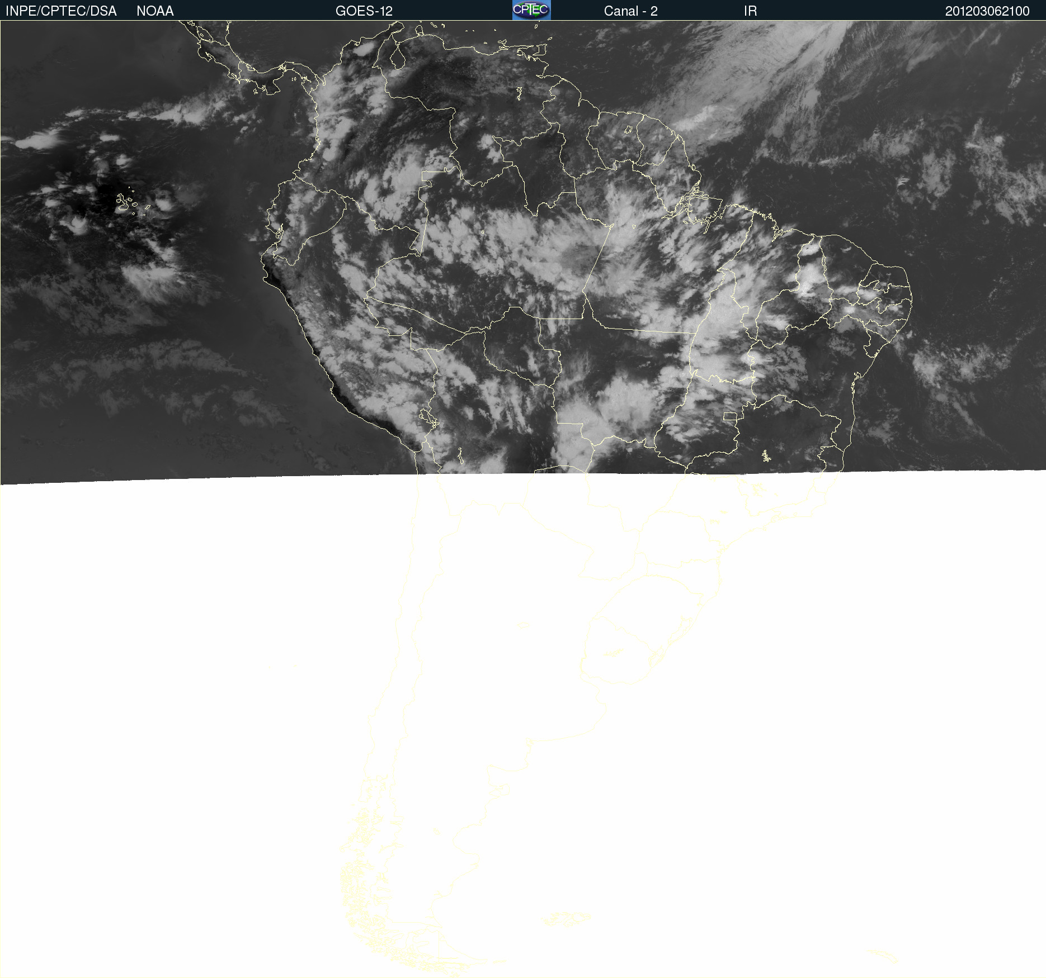This screenshot has height=978, width=1046.
Task: Click the IR label in the header
Action: click(750, 11)
